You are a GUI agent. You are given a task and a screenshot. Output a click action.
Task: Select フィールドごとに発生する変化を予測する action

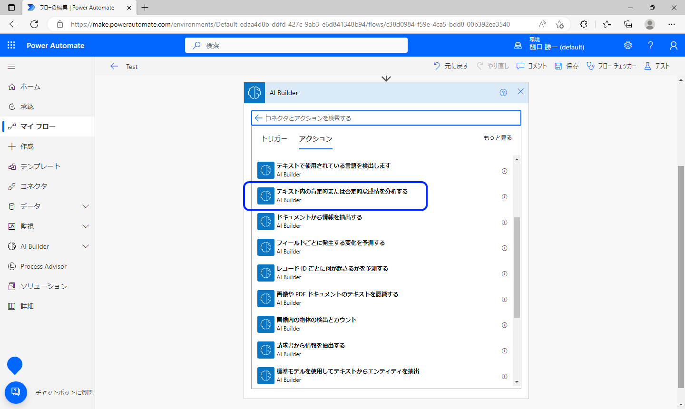pos(382,247)
